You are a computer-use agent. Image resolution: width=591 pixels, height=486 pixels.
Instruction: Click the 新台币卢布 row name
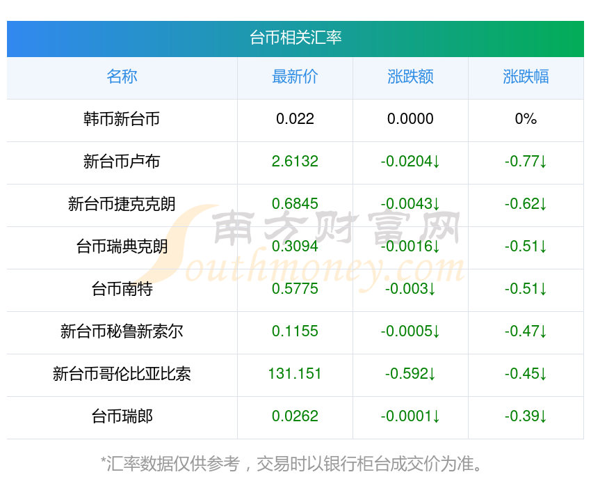(x=122, y=162)
